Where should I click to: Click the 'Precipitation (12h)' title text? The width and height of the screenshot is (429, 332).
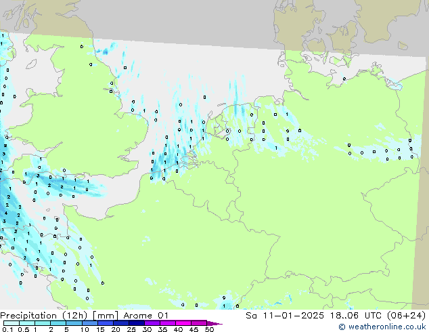pyautogui.click(x=44, y=316)
